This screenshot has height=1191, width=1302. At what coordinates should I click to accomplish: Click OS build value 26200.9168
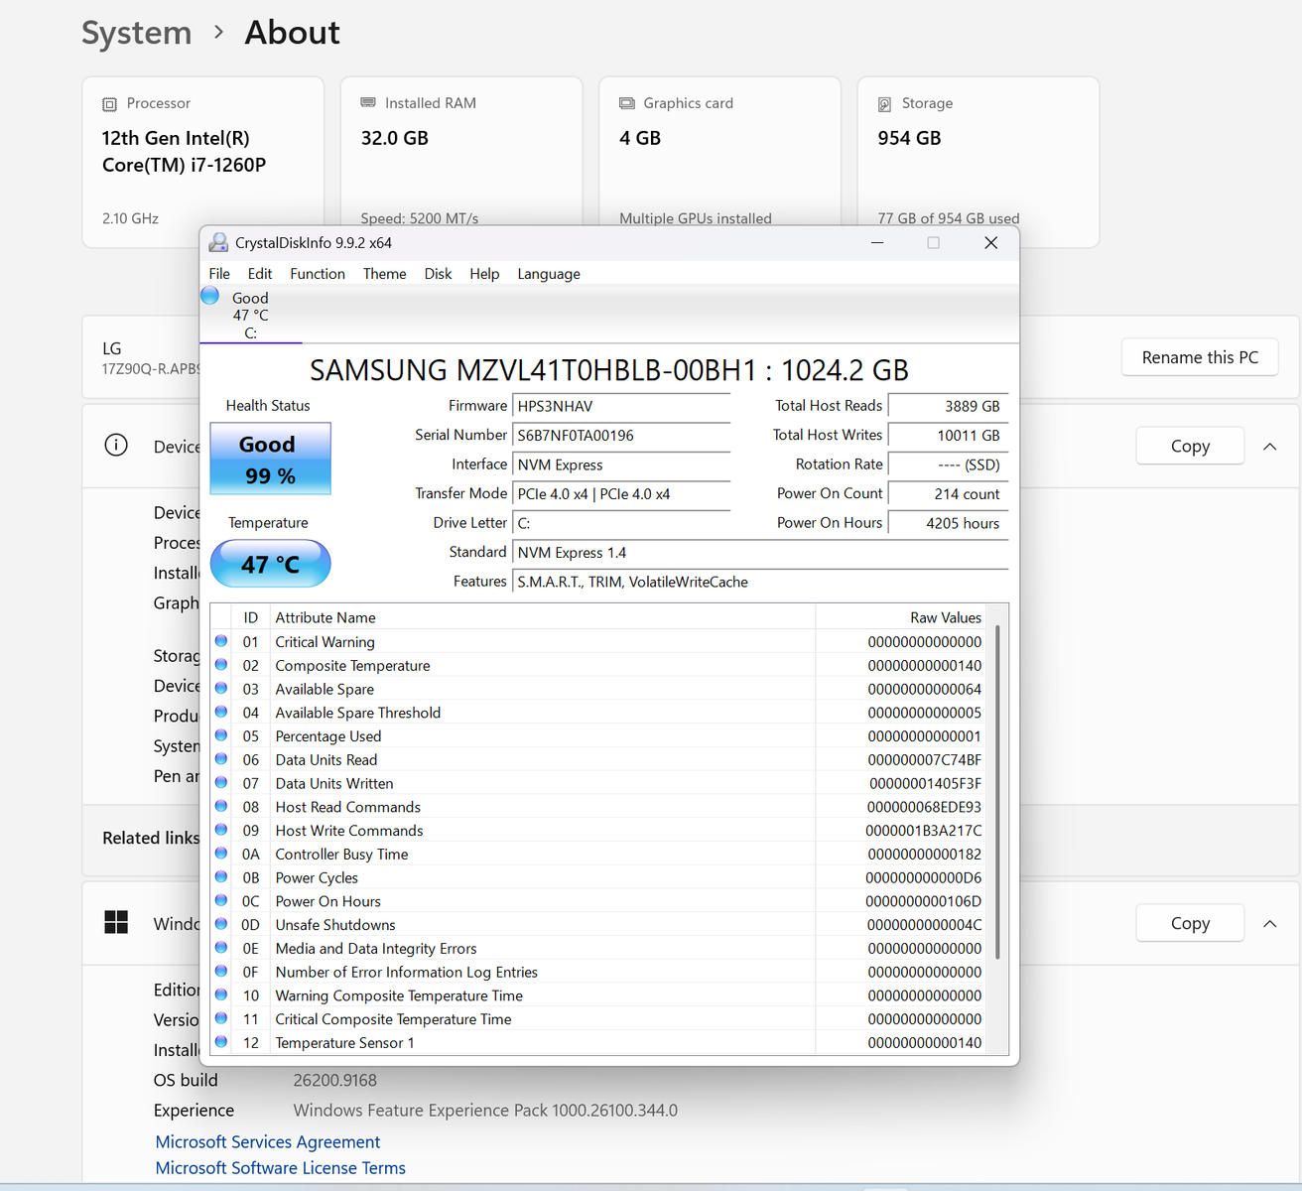[335, 1080]
